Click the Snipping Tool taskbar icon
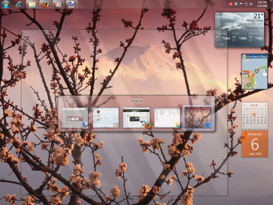Screen dimensions: 273x205 click(x=72, y=4)
